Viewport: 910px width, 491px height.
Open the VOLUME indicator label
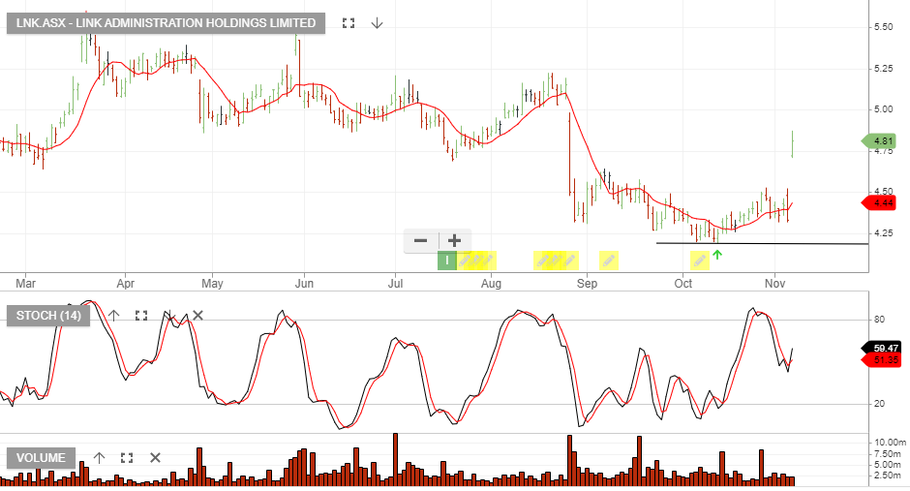[x=41, y=458]
